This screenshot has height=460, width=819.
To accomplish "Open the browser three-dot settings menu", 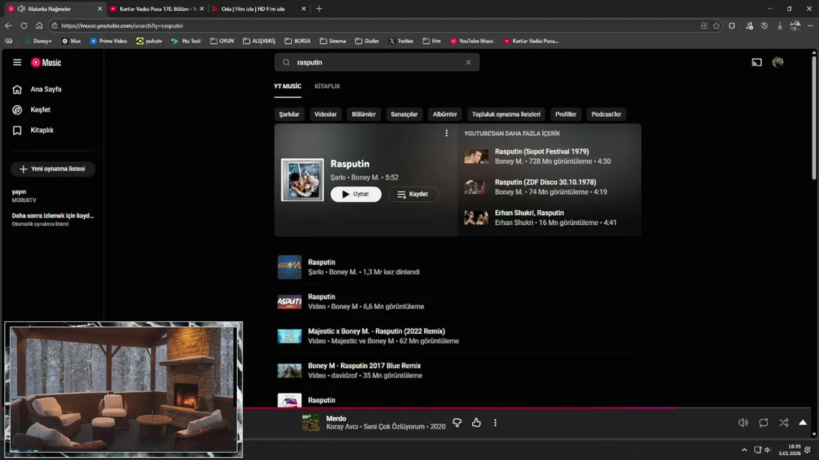I will pos(811,26).
